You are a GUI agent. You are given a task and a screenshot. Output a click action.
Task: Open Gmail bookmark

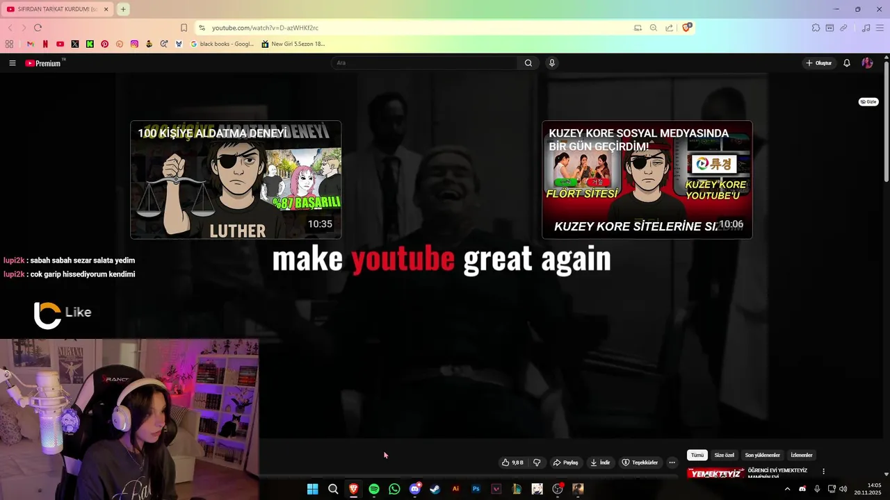coord(30,44)
